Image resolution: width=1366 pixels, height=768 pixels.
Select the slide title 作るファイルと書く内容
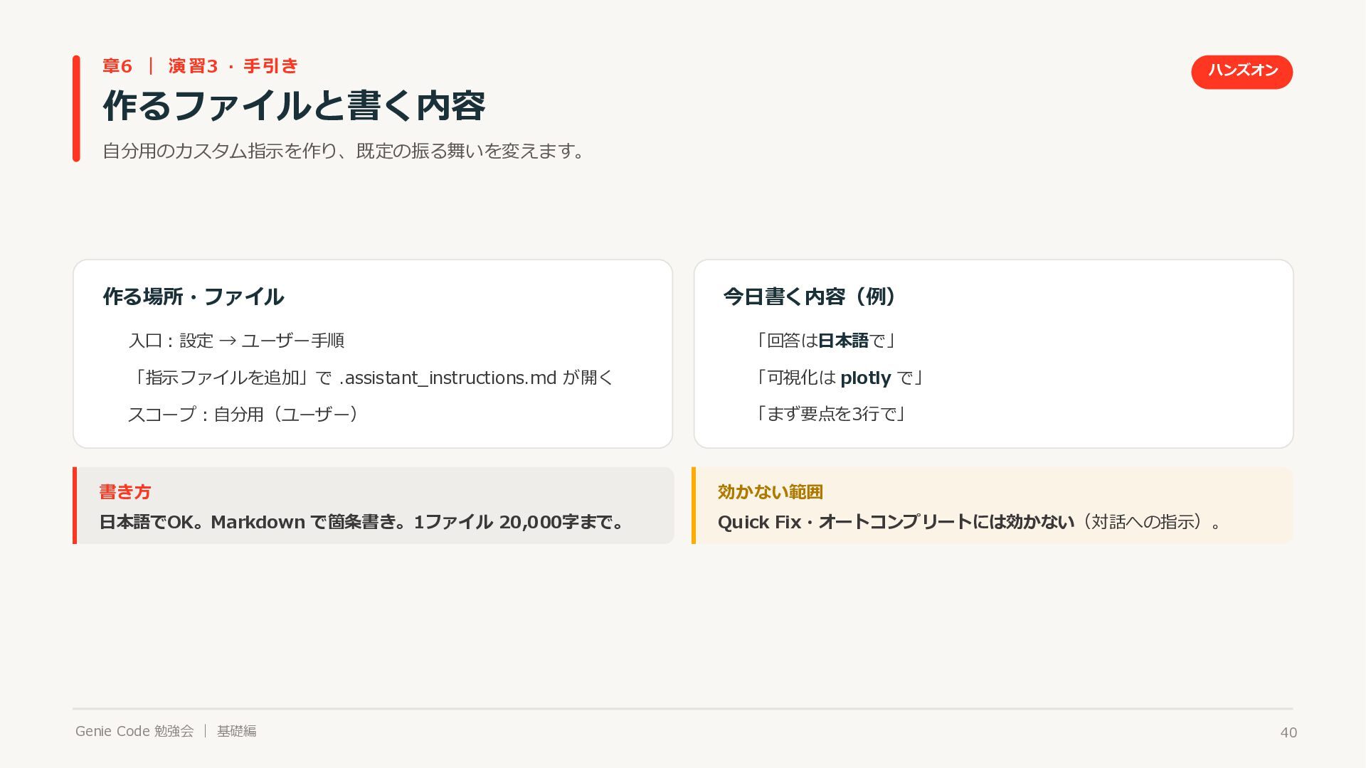[294, 106]
